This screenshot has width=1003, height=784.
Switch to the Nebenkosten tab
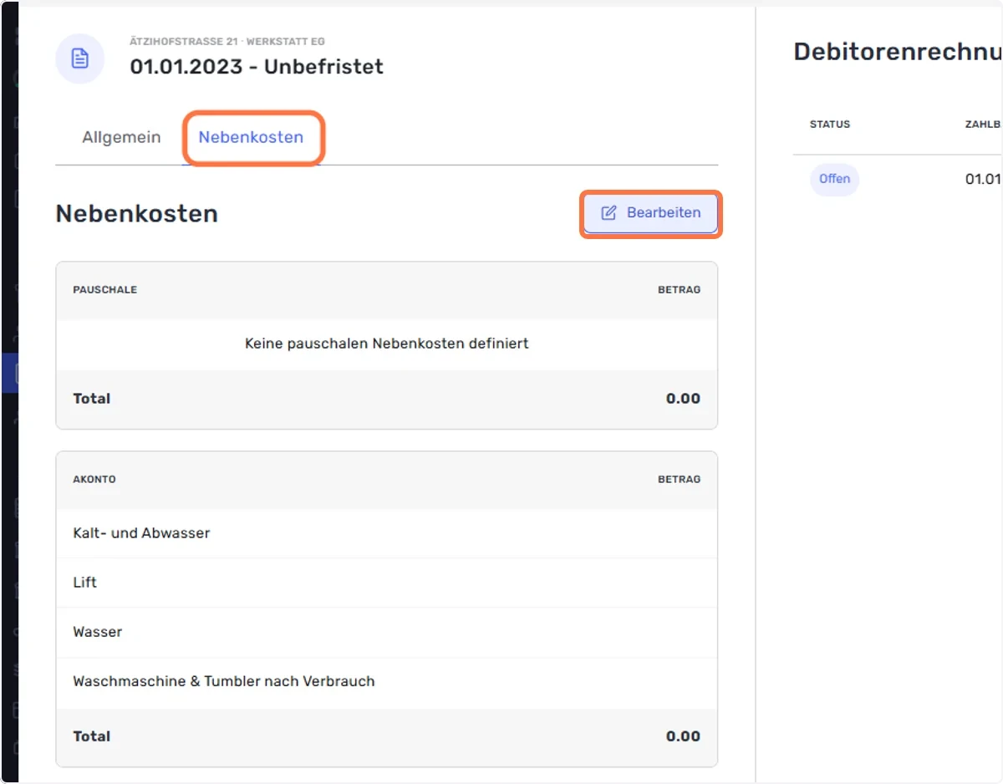point(251,137)
